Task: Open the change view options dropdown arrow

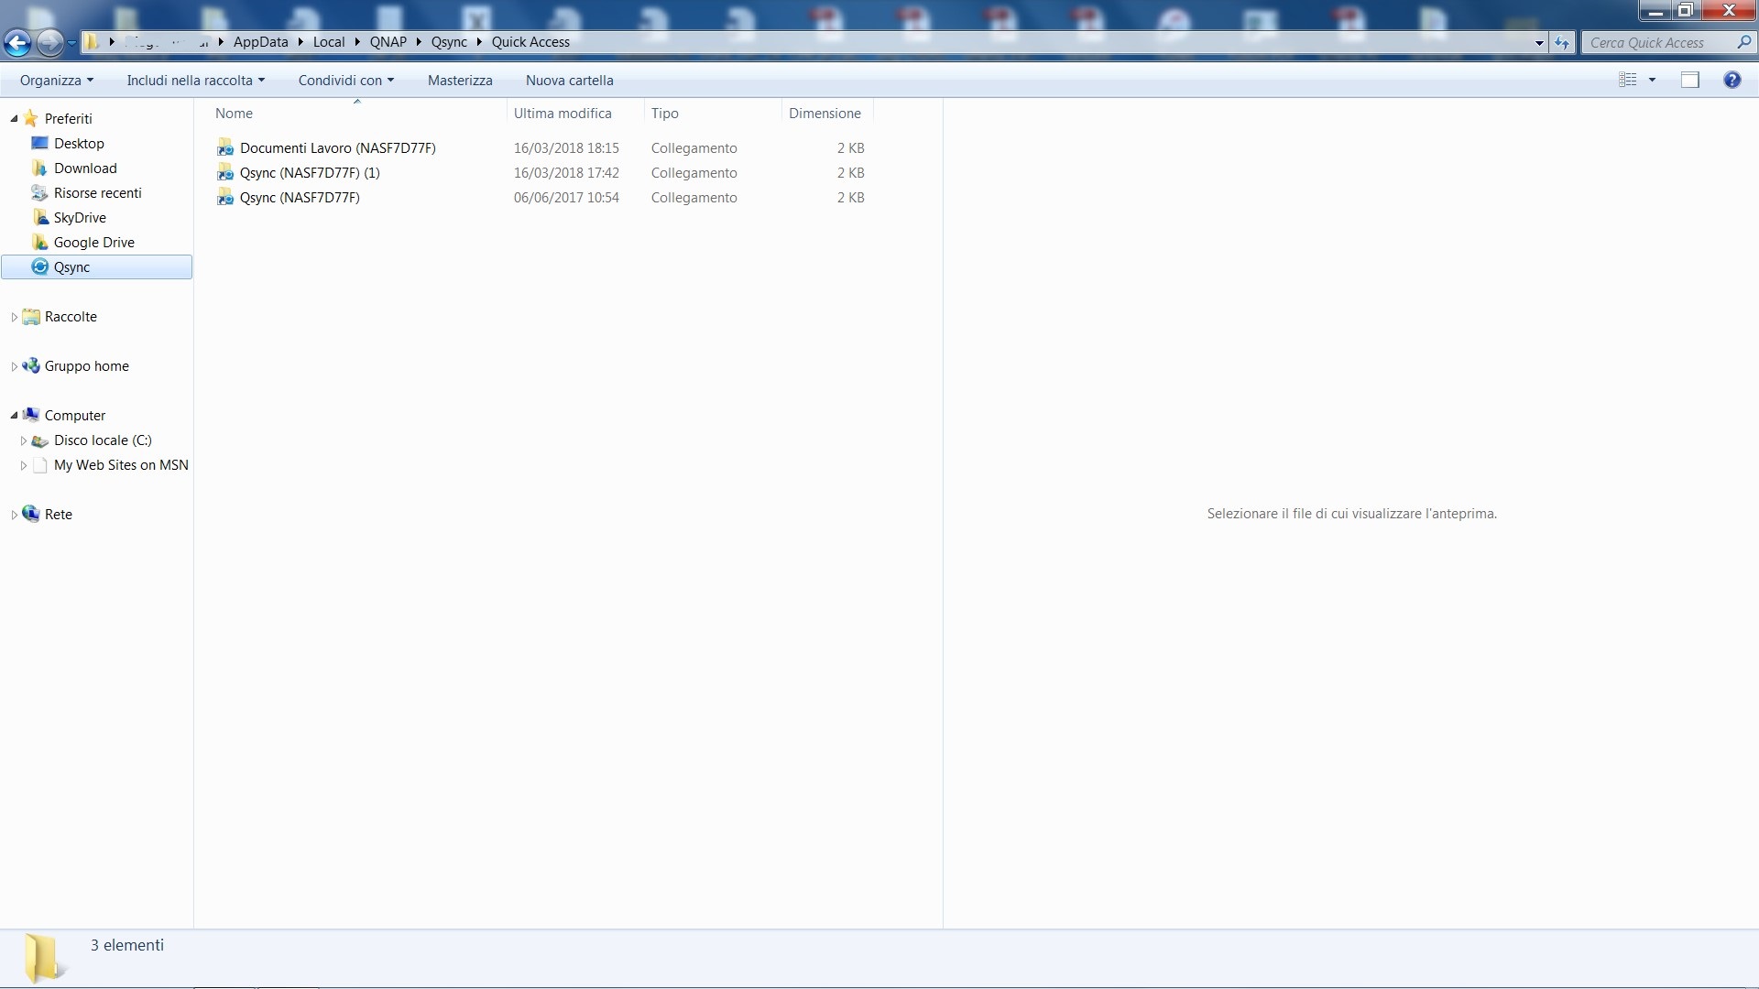Action: (1652, 81)
